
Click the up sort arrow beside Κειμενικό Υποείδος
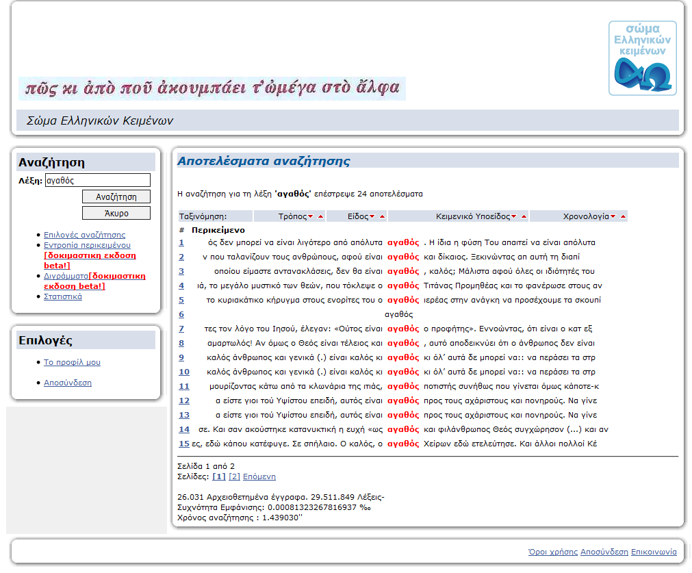pos(524,216)
